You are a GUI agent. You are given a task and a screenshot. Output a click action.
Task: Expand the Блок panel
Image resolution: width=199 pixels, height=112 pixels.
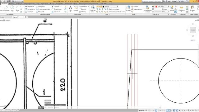(134, 14)
